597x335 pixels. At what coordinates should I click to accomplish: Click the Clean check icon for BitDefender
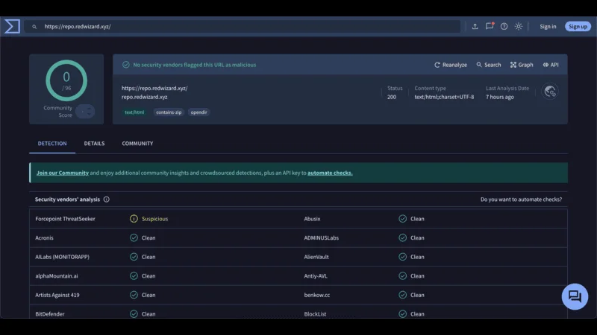(x=134, y=313)
